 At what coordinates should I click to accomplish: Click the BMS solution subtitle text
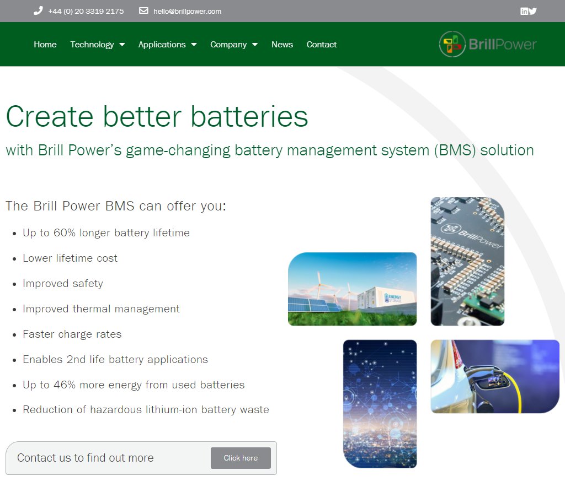pyautogui.click(x=270, y=150)
